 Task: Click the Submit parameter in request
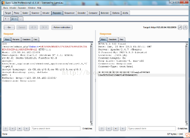(x=34, y=47)
